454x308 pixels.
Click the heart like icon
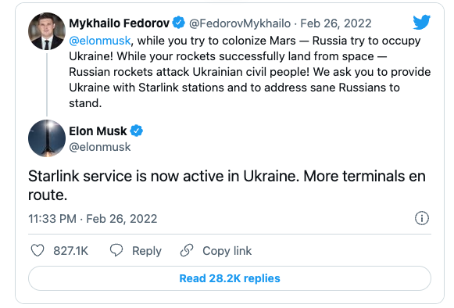[38, 250]
